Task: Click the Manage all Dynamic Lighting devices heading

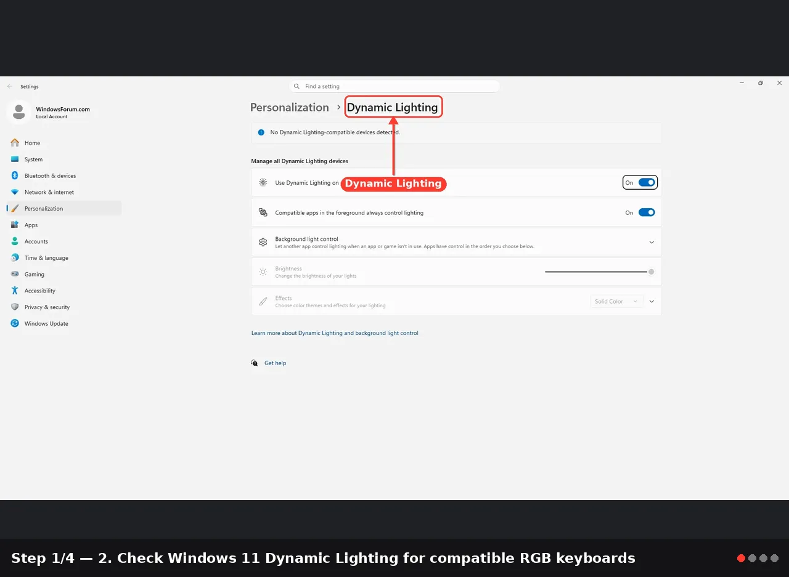Action: tap(300, 161)
